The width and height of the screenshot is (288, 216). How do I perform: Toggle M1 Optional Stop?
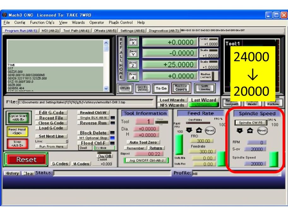[93, 138]
